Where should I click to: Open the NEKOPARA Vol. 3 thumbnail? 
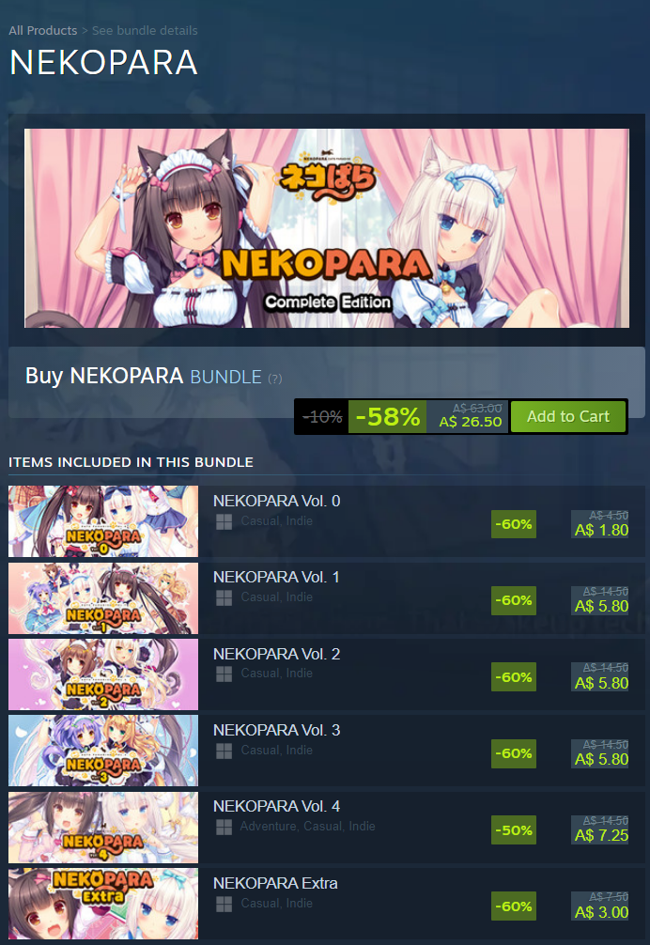(103, 751)
